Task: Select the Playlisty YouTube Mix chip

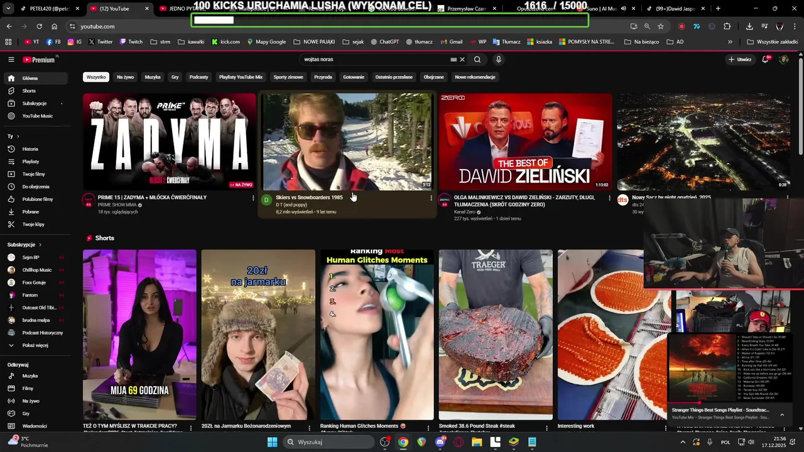Action: tap(241, 77)
